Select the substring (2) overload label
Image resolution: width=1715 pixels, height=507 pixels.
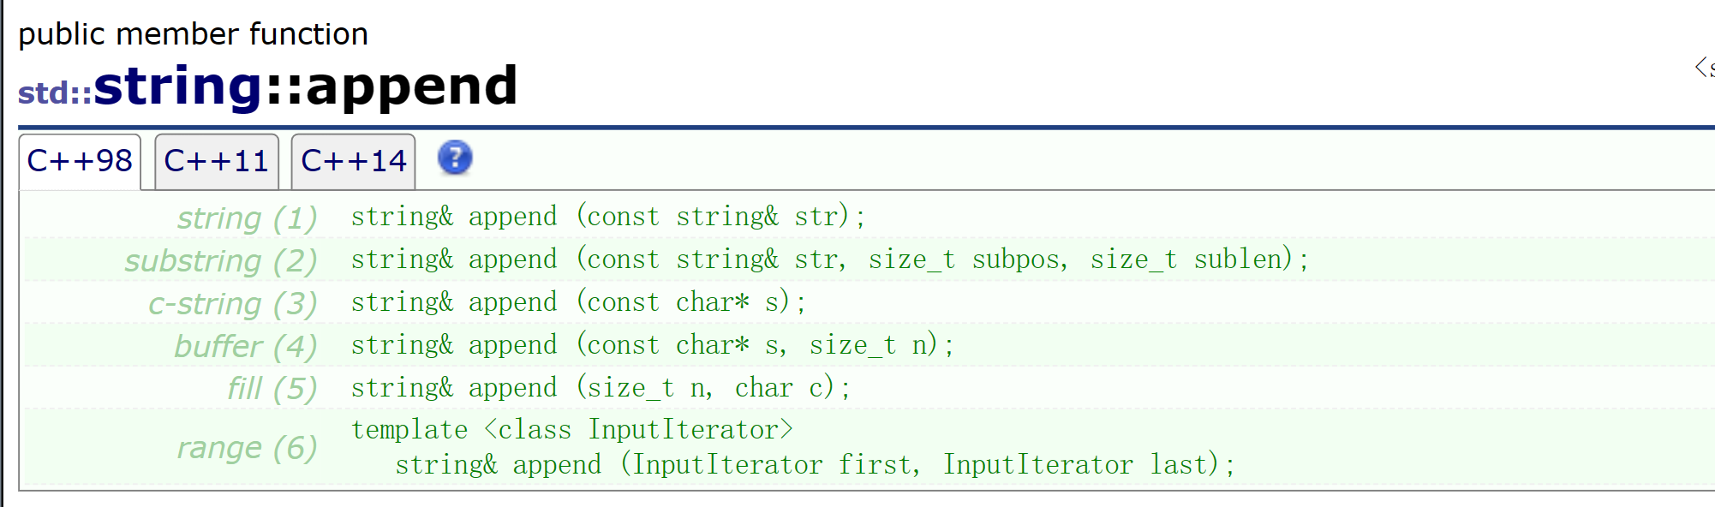click(221, 261)
